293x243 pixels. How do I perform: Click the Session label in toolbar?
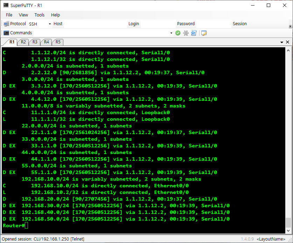(239, 24)
